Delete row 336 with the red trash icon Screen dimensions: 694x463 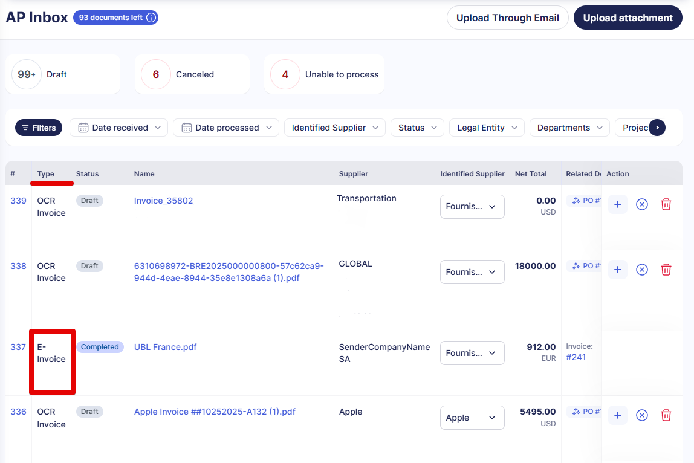[666, 415]
